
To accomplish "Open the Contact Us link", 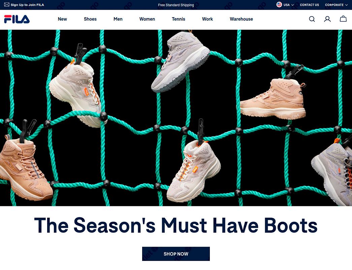I will click(x=309, y=5).
